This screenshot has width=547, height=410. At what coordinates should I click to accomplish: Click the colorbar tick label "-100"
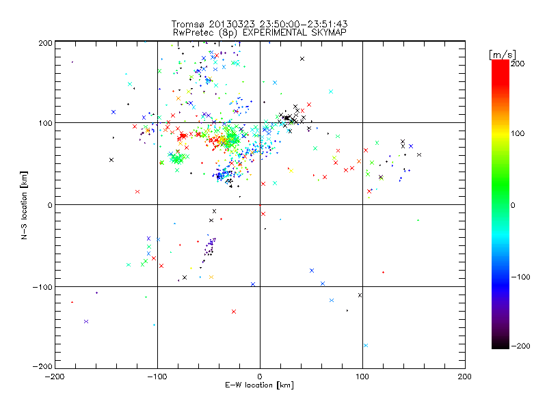tap(520, 277)
